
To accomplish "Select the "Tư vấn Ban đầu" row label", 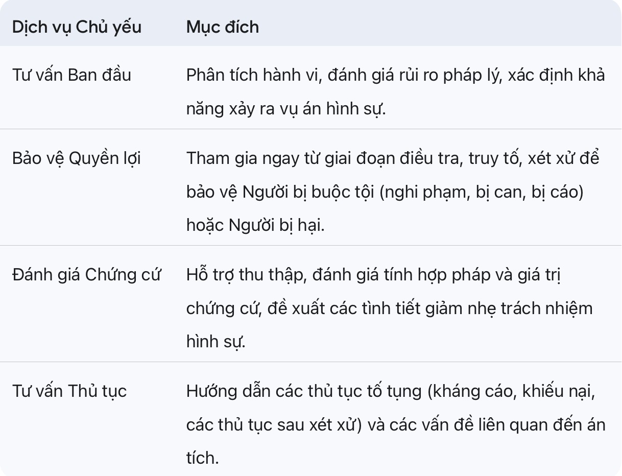I will pyautogui.click(x=71, y=75).
